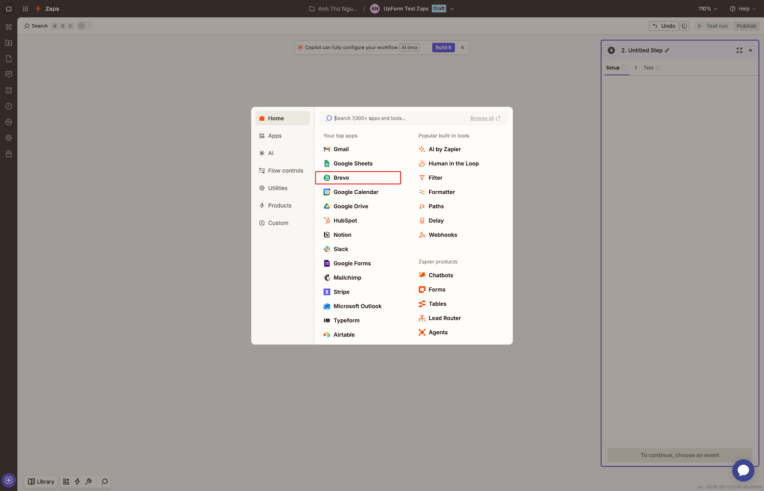This screenshot has height=491, width=764.
Task: Click the magnifier icon in bottom toolbar
Action: click(x=105, y=481)
